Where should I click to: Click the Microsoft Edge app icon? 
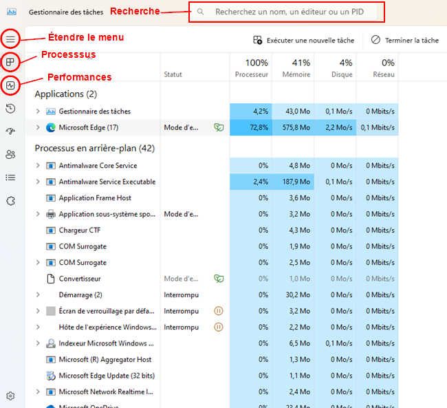51,127
